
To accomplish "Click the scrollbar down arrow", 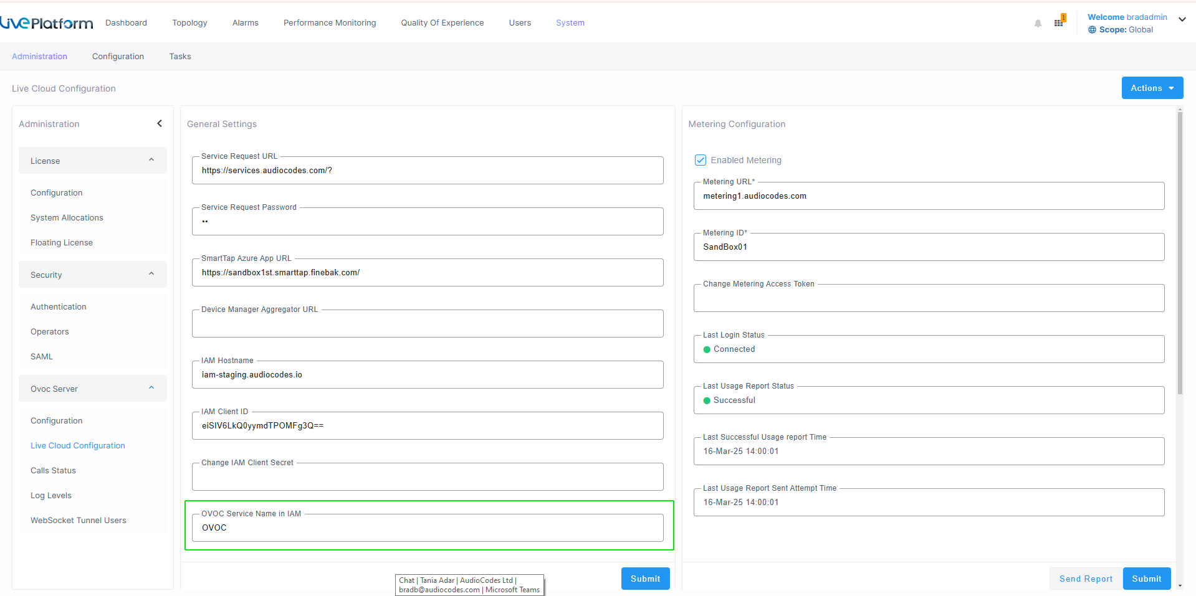I will tap(1180, 585).
